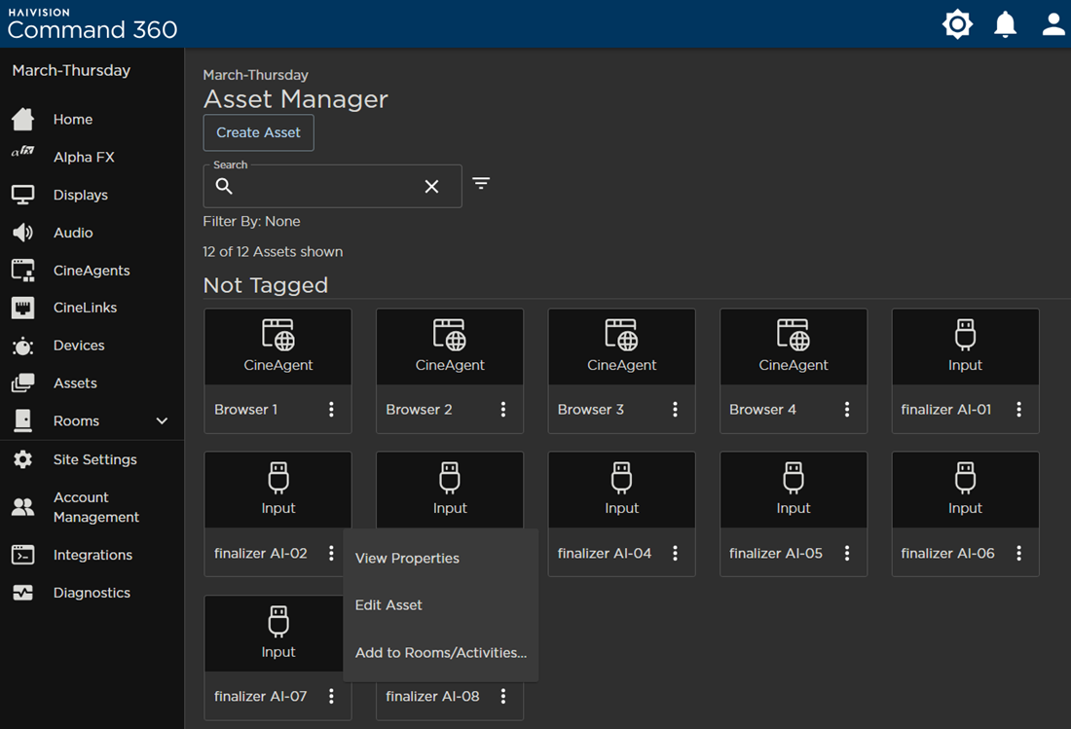Click the Audio speaker icon

[x=22, y=232]
